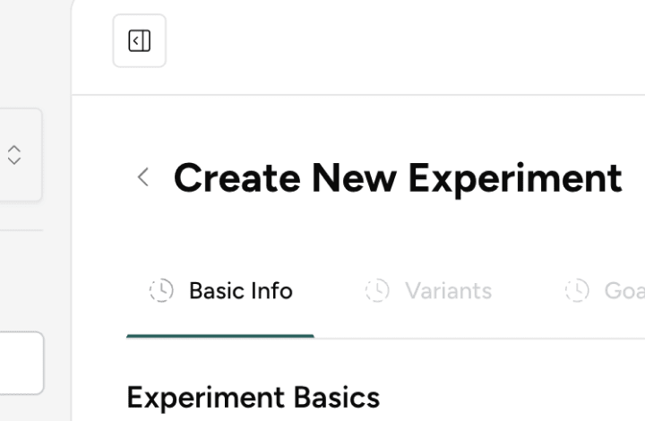Go back using the left chevron arrow
The width and height of the screenshot is (645, 421).
click(142, 177)
